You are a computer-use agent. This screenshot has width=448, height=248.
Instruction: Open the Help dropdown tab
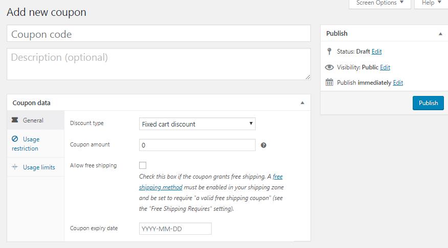point(431,4)
